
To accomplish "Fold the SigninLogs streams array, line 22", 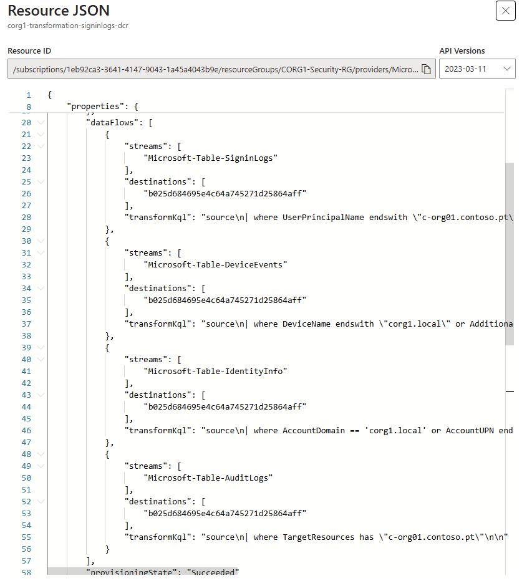I will click(x=41, y=146).
